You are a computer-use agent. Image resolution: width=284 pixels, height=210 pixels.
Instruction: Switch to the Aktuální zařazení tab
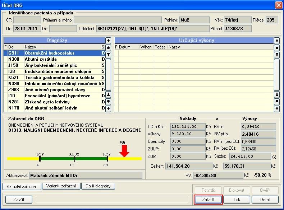(x=22, y=186)
